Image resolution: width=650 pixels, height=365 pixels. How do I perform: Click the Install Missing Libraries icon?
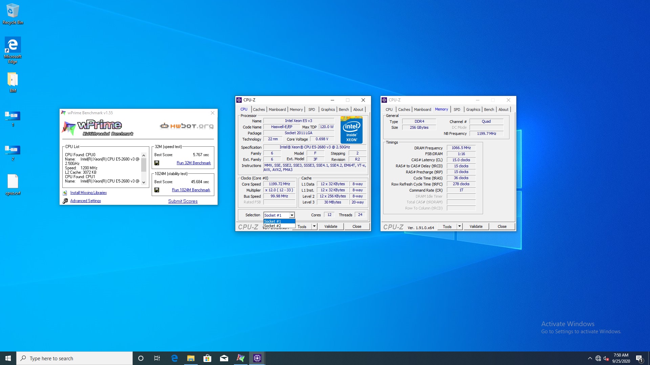click(x=65, y=193)
